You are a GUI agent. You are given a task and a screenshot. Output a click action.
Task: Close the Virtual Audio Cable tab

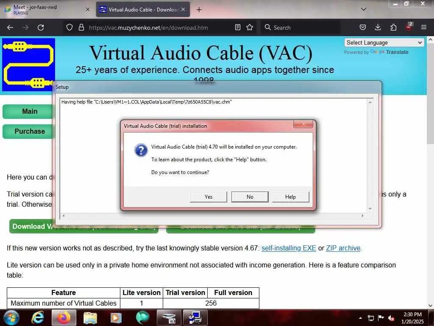click(183, 9)
